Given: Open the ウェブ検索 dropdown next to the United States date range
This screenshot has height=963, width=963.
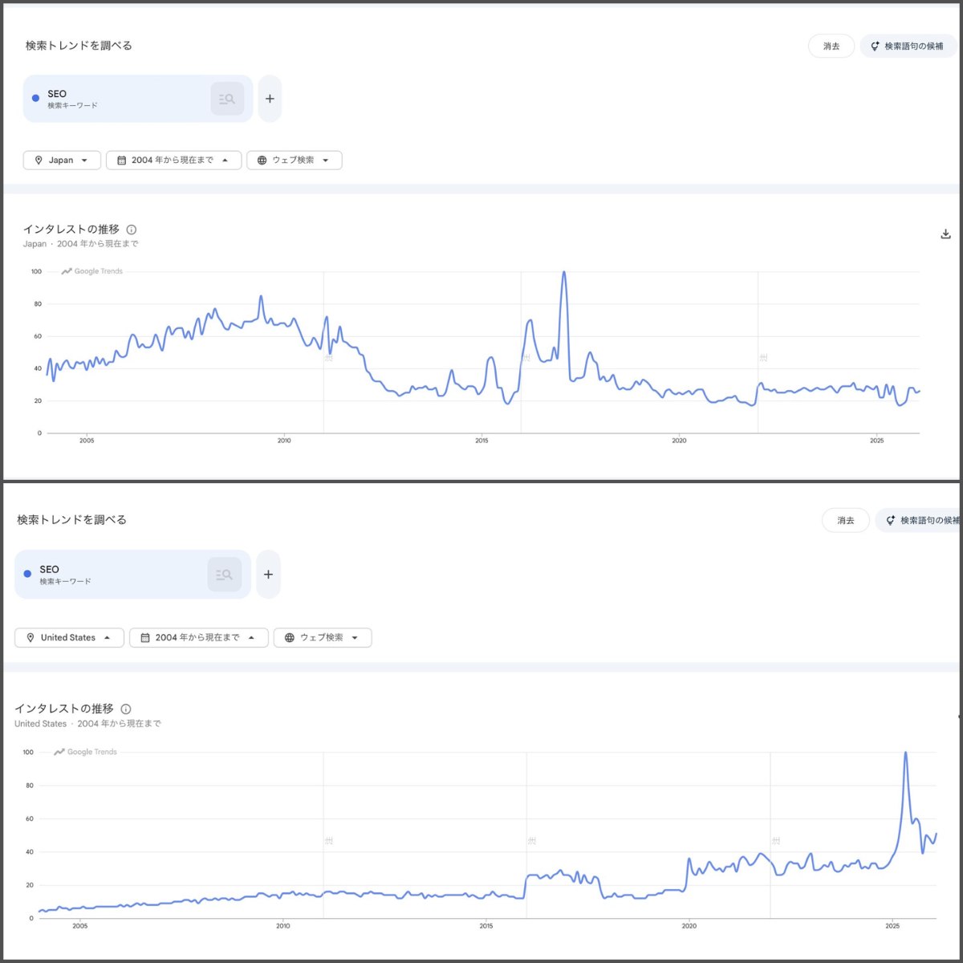Looking at the screenshot, I should click(322, 638).
